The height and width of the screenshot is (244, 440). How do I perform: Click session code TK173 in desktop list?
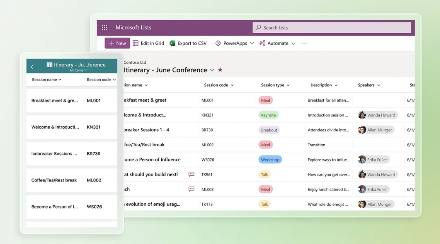(x=207, y=204)
